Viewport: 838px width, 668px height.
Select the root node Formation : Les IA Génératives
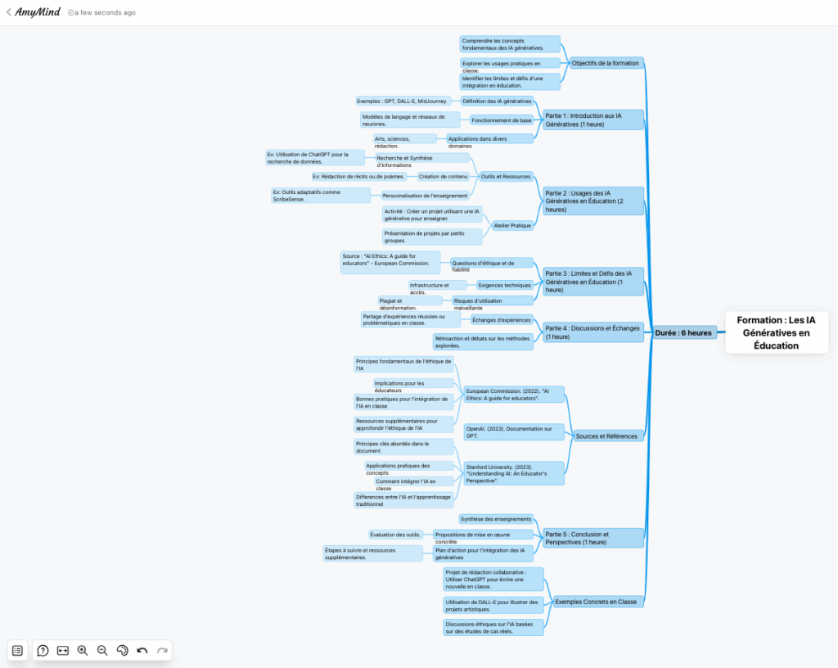point(776,332)
